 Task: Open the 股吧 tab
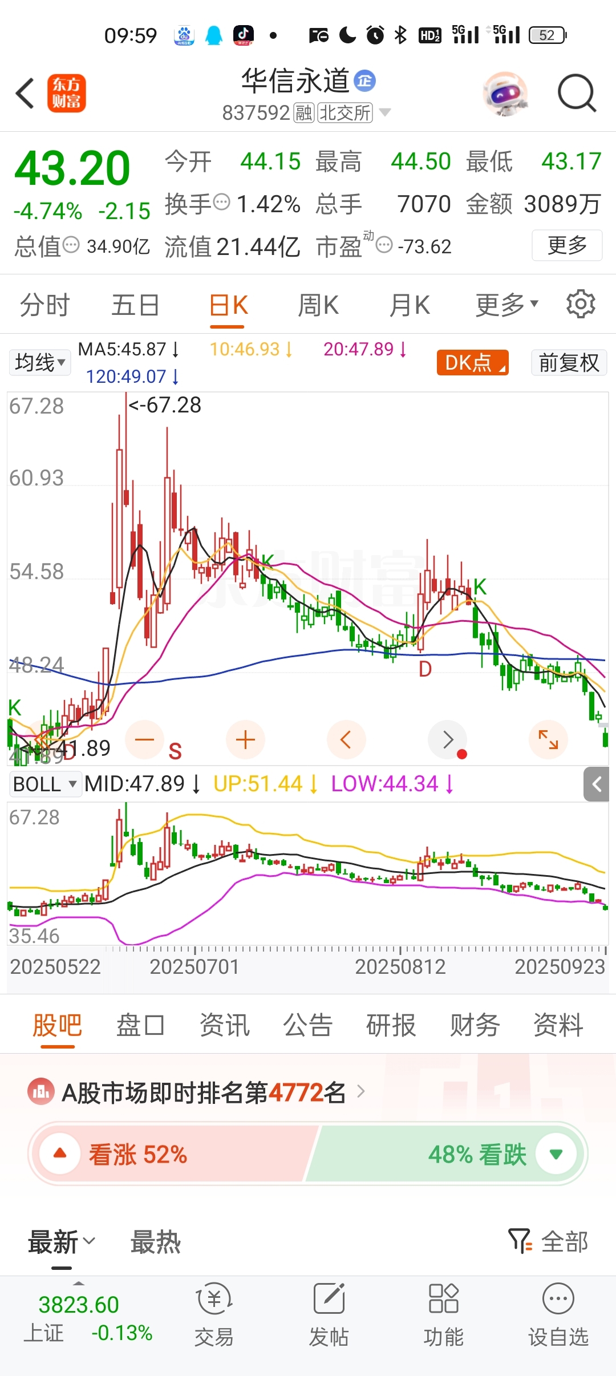[57, 1025]
